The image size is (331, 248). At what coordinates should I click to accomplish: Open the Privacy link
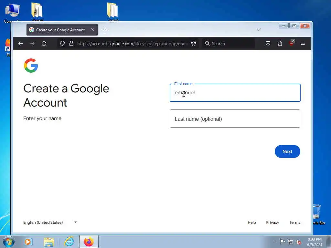pos(272,222)
